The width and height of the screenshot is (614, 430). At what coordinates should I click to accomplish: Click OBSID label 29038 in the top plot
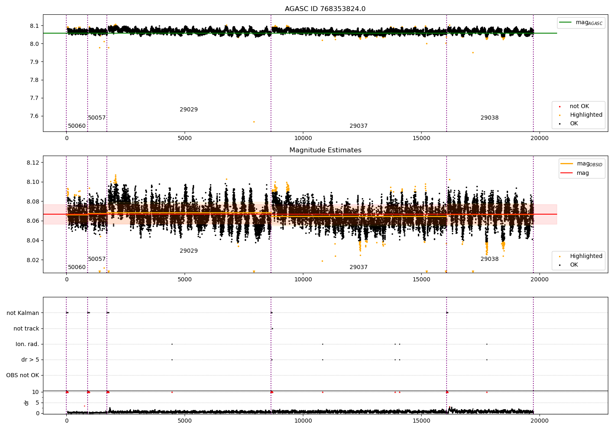click(490, 118)
